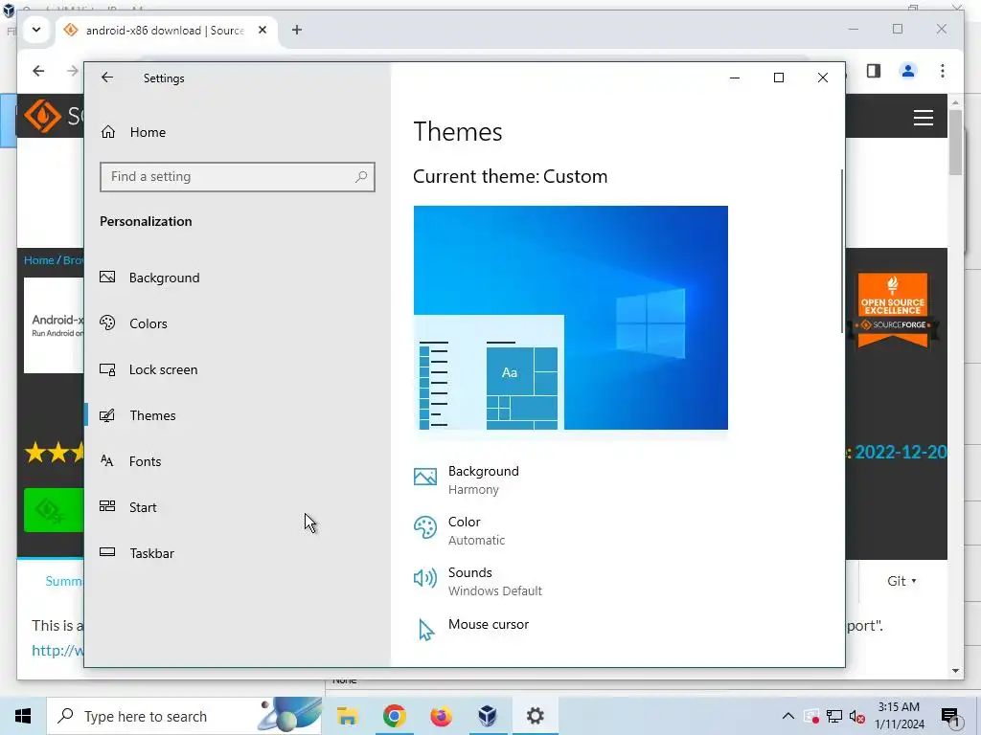Click the Settings back arrow

tap(107, 78)
